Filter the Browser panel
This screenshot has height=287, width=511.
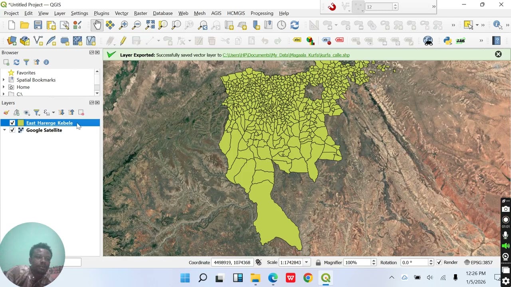pos(26,62)
